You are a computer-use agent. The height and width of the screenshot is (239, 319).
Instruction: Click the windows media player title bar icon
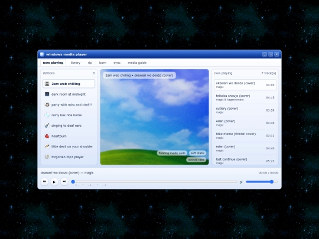(x=42, y=54)
